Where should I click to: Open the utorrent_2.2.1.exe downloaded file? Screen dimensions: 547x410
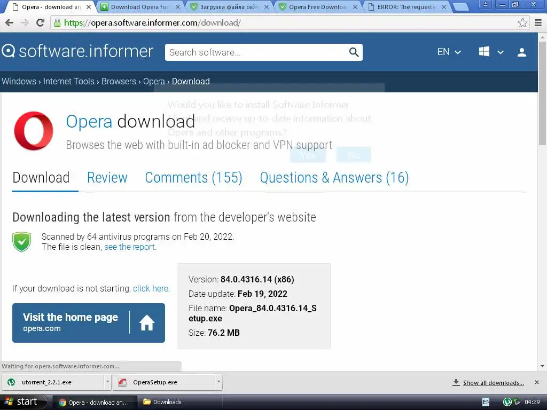[x=53, y=382]
